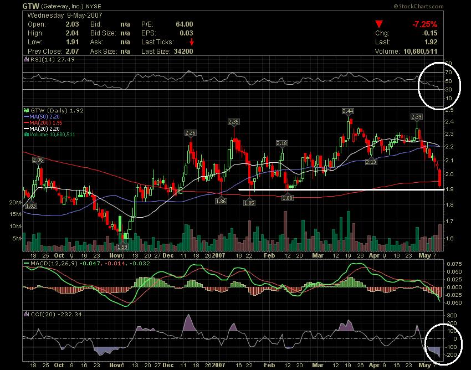Click the EPS value 0.03
This screenshot has height=370, width=471.
[186, 33]
